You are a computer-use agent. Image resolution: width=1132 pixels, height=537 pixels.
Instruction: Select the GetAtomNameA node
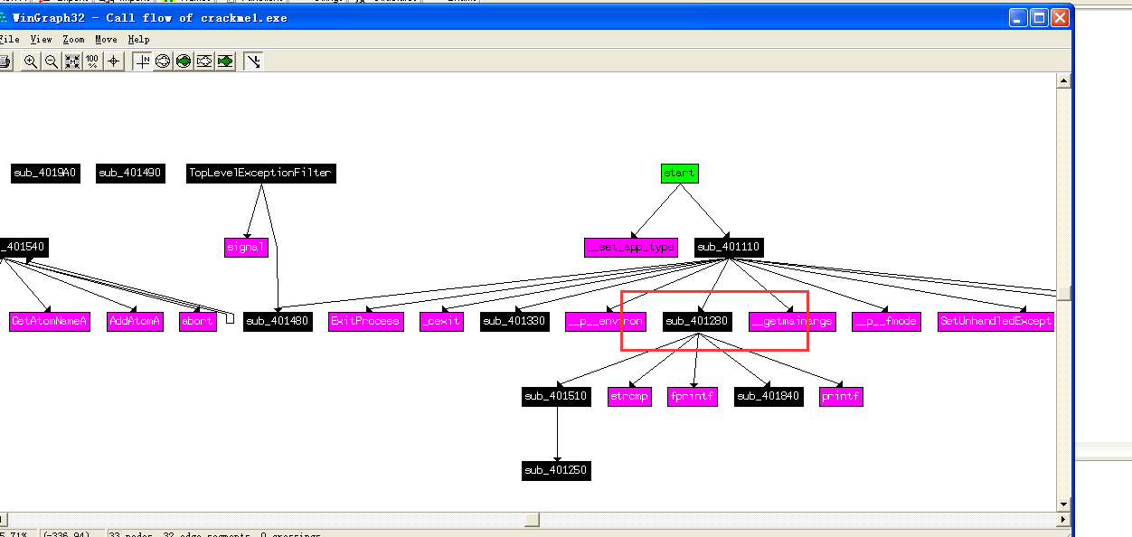pos(50,321)
